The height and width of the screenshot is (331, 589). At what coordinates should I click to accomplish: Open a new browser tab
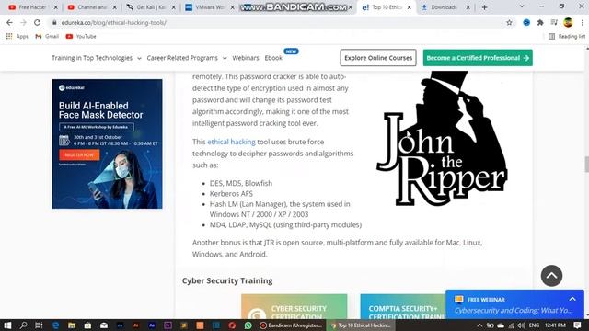pos(485,7)
